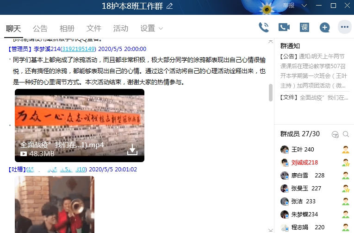Click the plus chat bubble icon

point(325,27)
